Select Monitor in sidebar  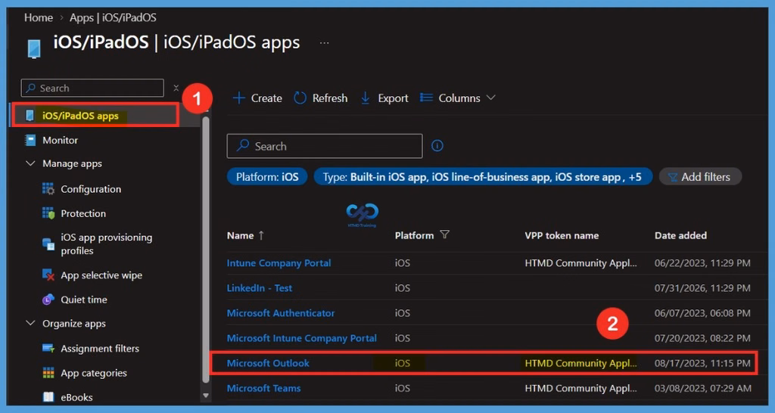61,140
